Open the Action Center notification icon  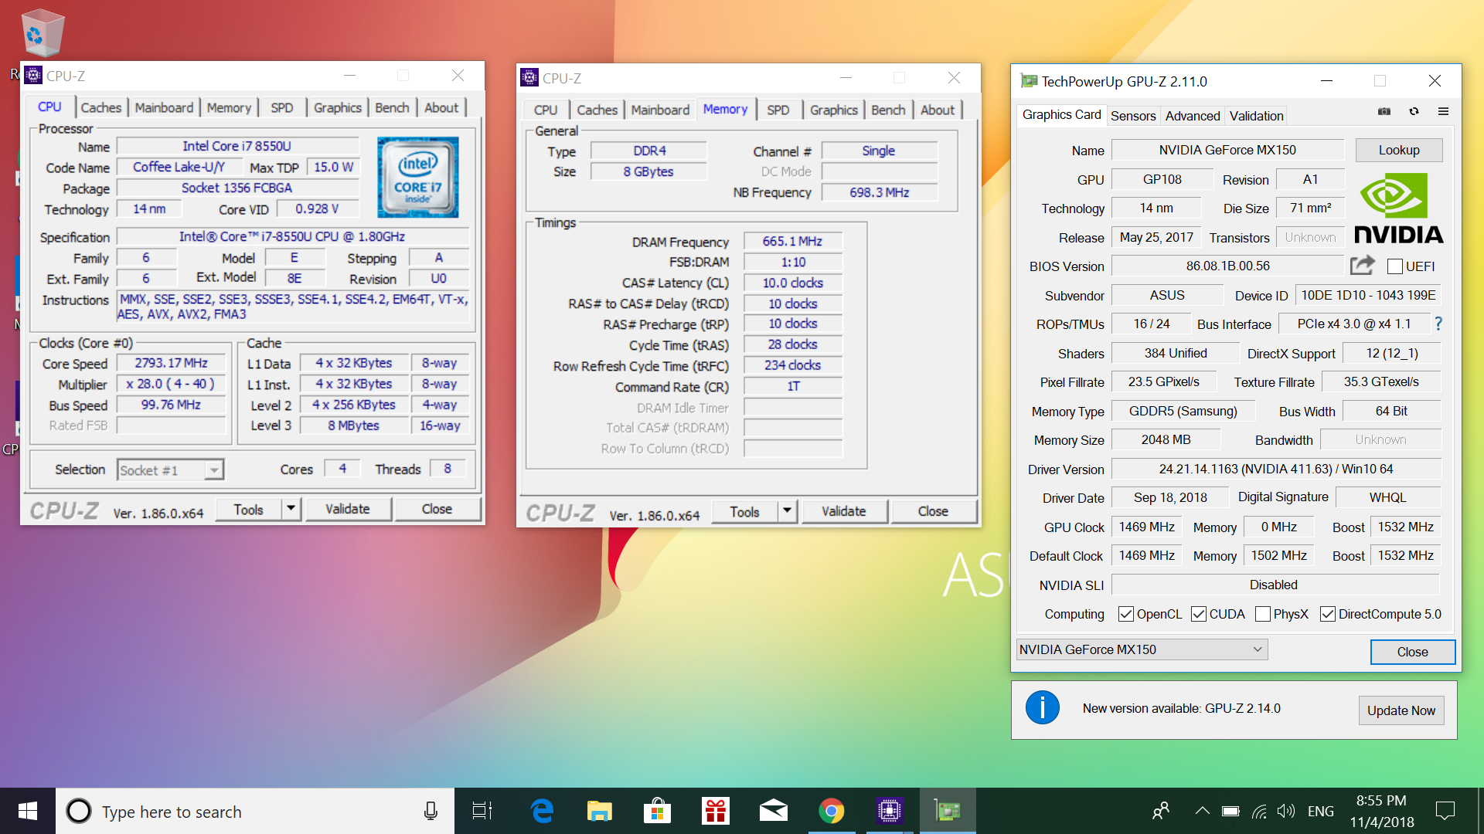(x=1445, y=811)
